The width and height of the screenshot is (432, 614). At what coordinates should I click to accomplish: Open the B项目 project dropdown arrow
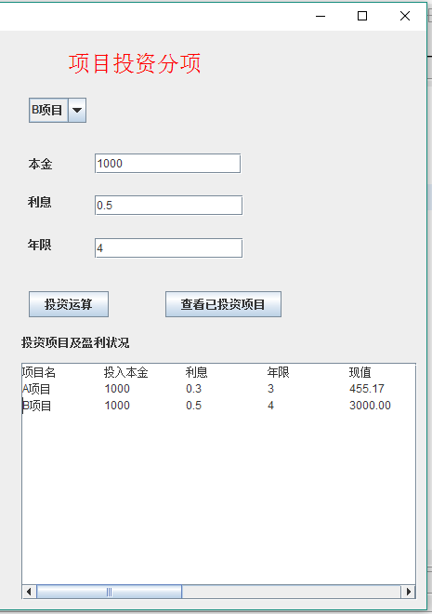point(77,111)
